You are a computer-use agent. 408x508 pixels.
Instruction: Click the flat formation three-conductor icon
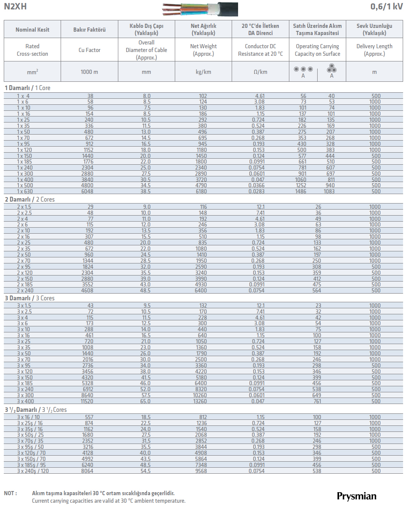tap(303, 69)
